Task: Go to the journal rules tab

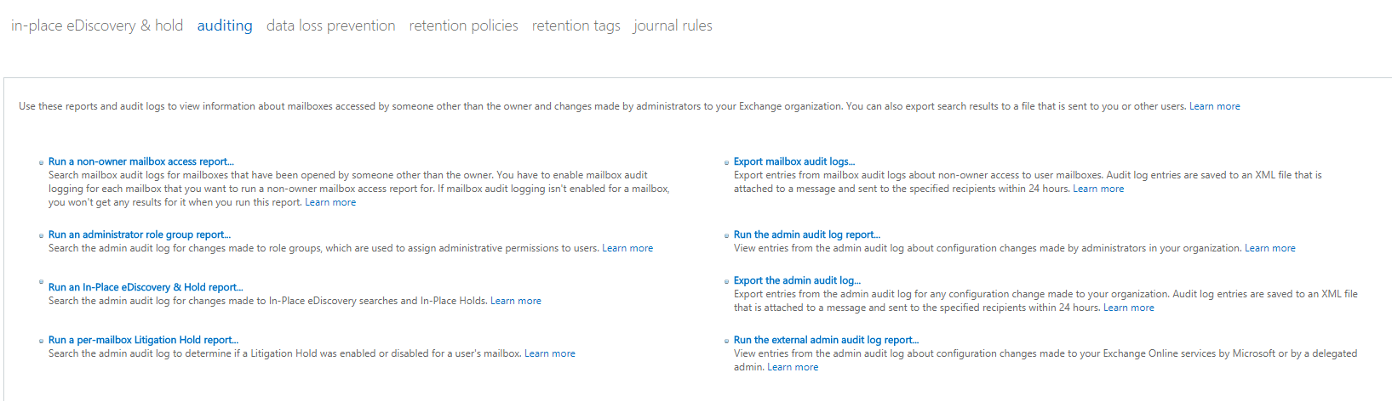Action: 673,25
